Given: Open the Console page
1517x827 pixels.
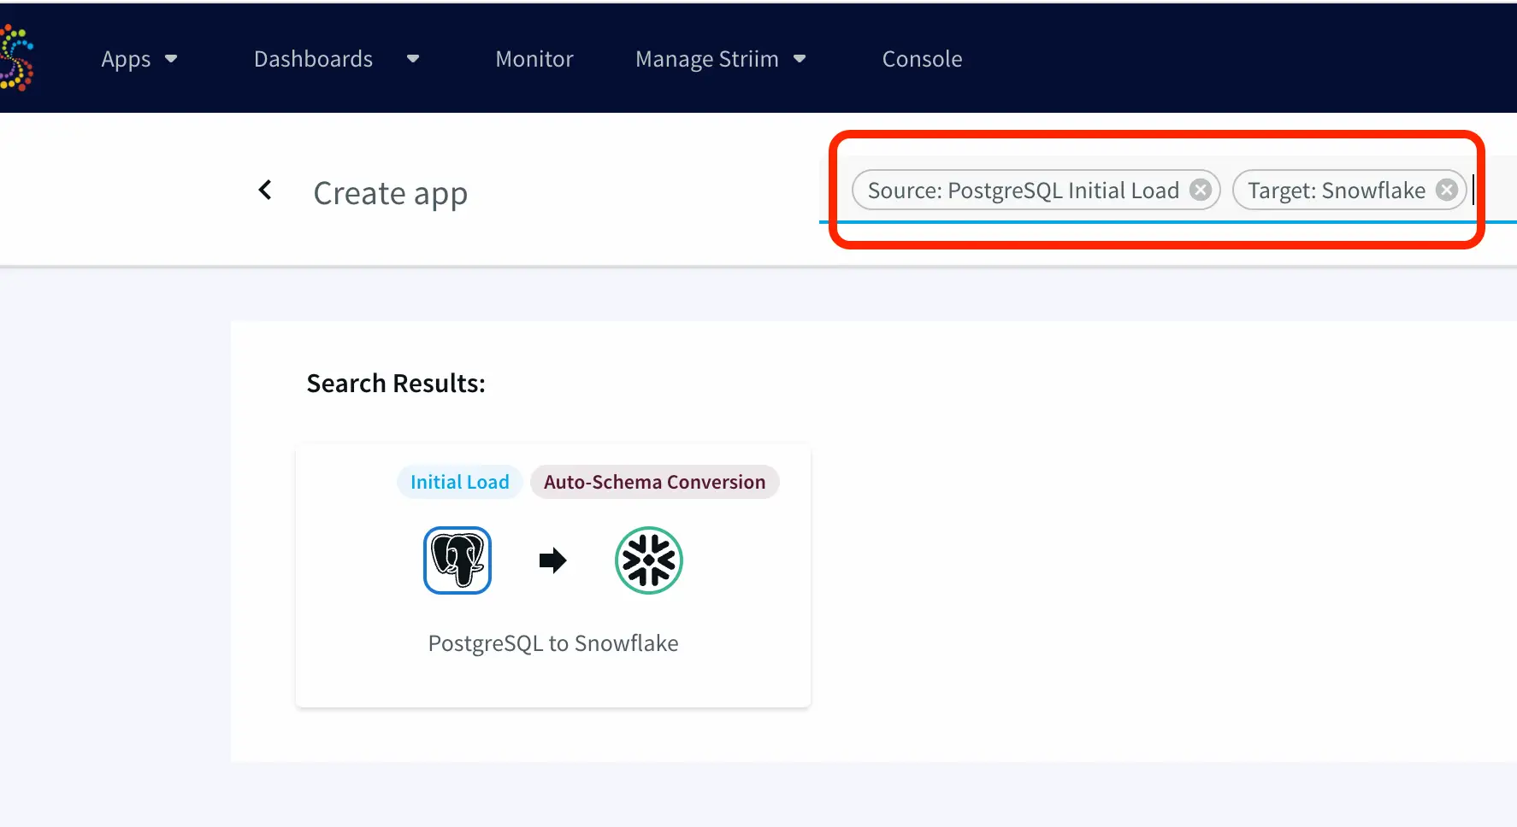Looking at the screenshot, I should coord(922,59).
